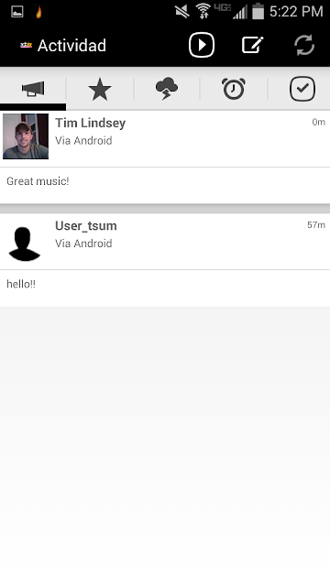Tap the picture notification icon
Image resolution: width=330 pixels, height=586 pixels.
pyautogui.click(x=17, y=12)
